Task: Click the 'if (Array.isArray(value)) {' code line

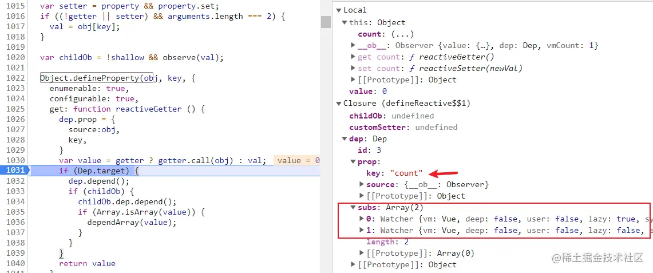Action: (141, 212)
